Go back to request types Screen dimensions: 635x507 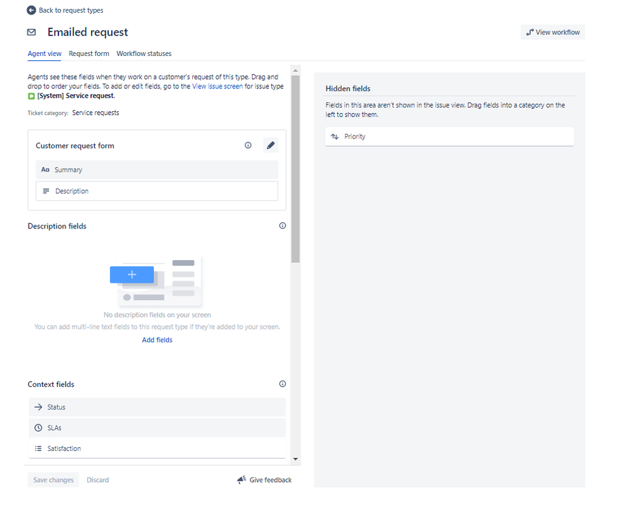click(71, 10)
